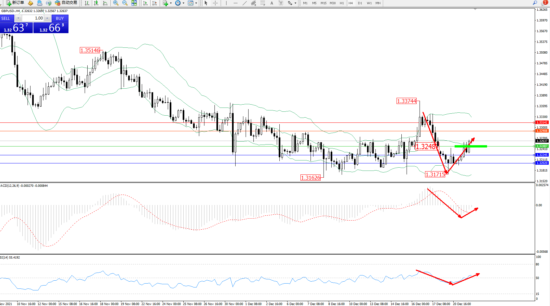550x306 pixels.
Task: Expand the chart templates dropdown arrow
Action: (196, 3)
